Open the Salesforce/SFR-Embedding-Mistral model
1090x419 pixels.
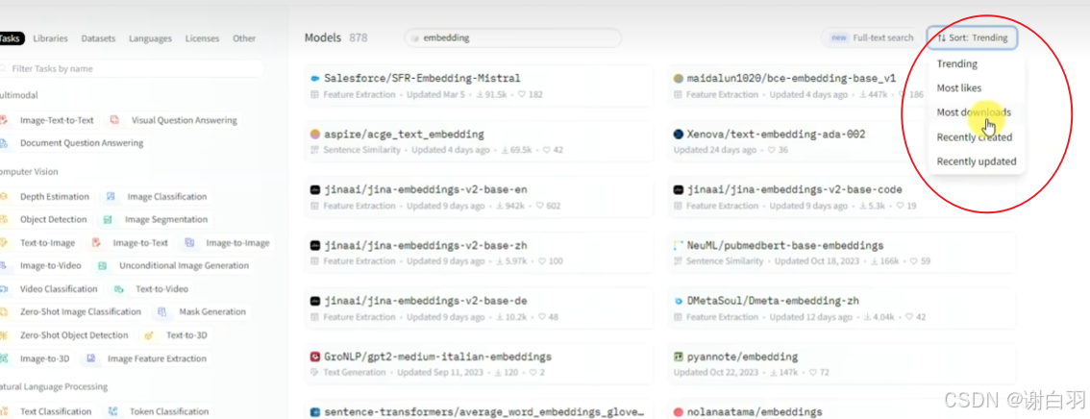click(x=479, y=86)
